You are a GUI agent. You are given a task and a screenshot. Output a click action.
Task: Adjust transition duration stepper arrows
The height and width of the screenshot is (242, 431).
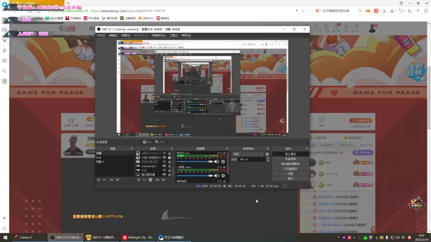[x=268, y=159]
